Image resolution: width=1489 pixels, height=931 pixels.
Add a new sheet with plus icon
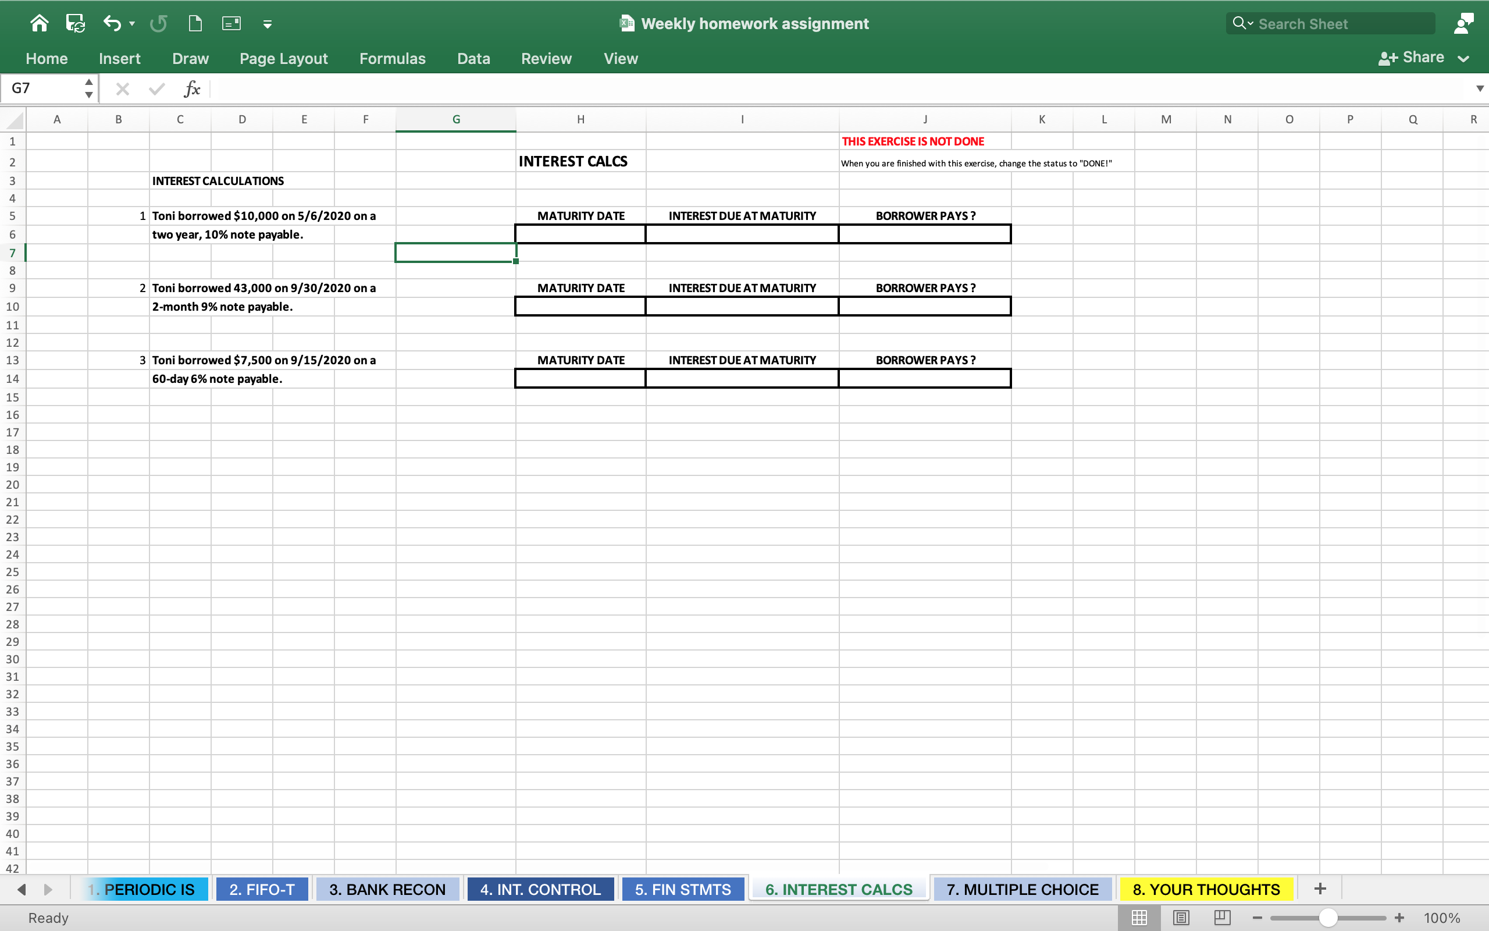tap(1320, 889)
